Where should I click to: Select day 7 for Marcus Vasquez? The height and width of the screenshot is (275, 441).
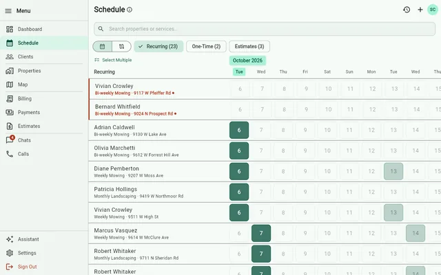tap(261, 233)
